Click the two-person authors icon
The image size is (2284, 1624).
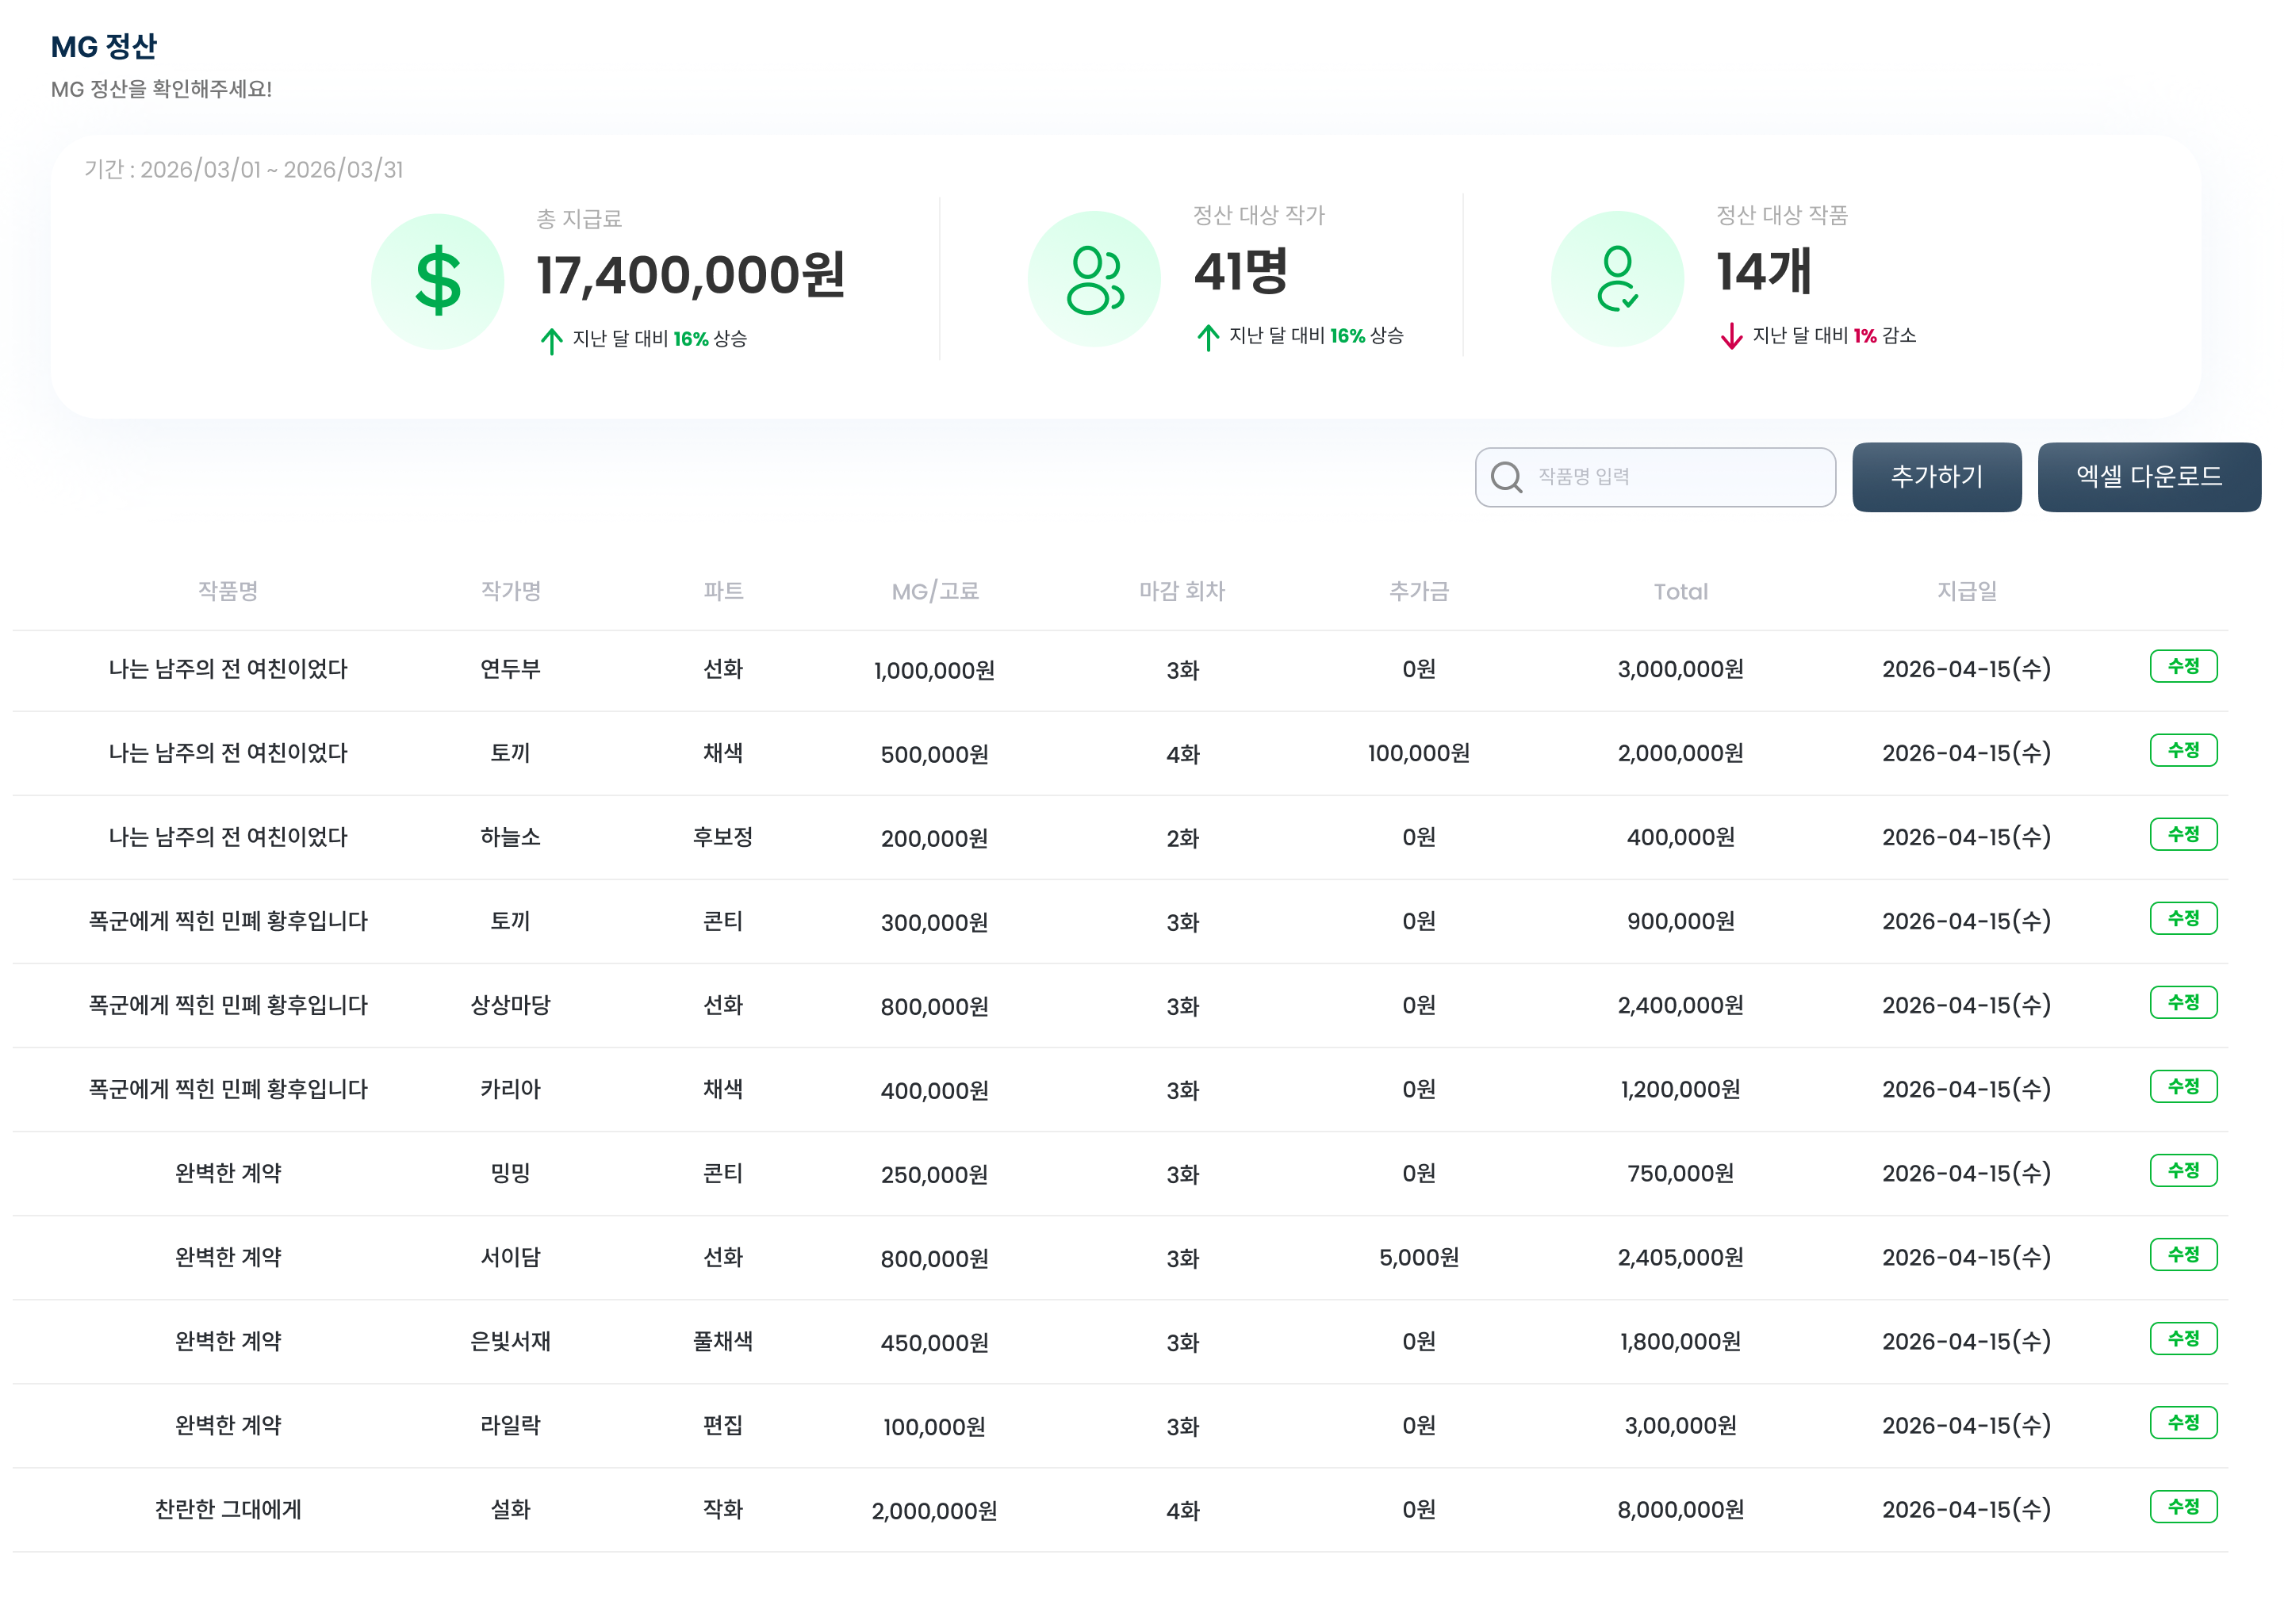pyautogui.click(x=1094, y=279)
